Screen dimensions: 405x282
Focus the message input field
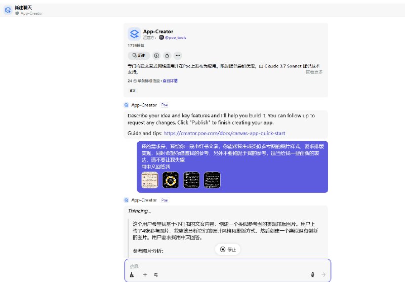pyautogui.click(x=227, y=266)
